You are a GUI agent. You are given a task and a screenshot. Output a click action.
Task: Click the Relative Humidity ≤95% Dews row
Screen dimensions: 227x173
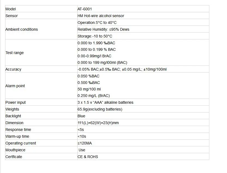(143, 29)
